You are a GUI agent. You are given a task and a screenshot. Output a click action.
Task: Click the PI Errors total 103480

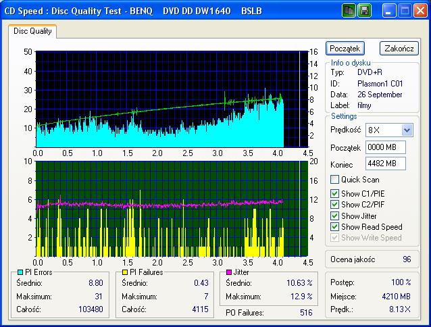coord(91,309)
